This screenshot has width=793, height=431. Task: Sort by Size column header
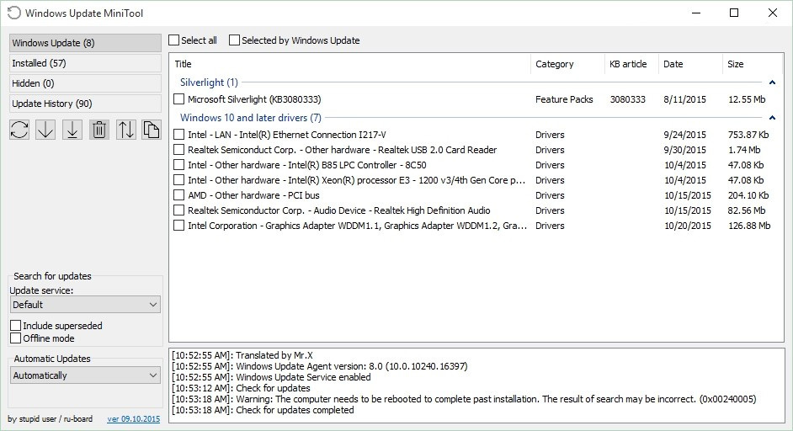(753, 64)
